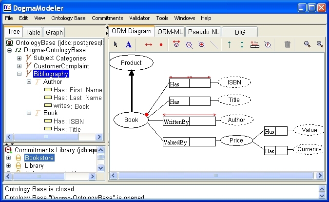This screenshot has width=329, height=202.
Task: Click the OntologyBase database icon
Action: tap(9, 42)
